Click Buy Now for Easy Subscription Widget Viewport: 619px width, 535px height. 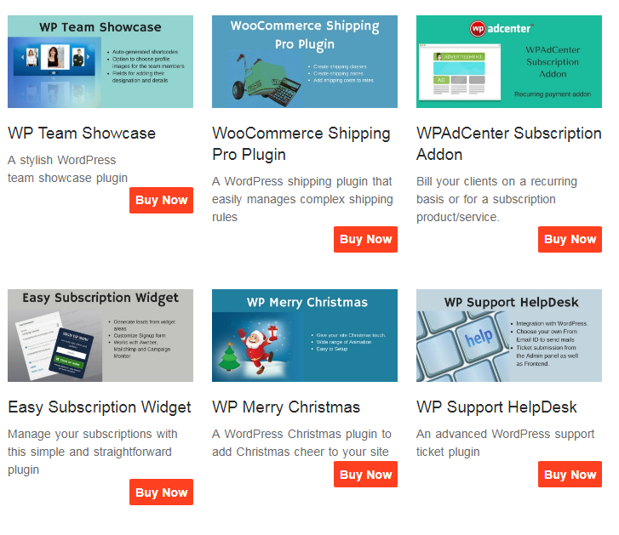[x=162, y=492]
